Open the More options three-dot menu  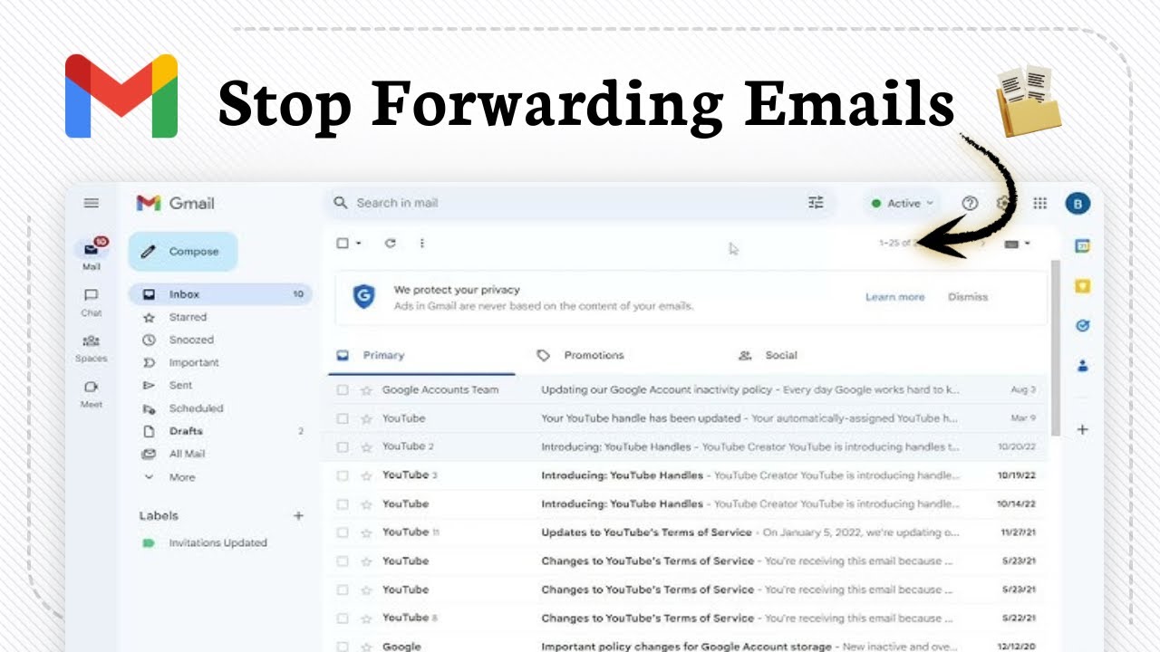pos(421,243)
